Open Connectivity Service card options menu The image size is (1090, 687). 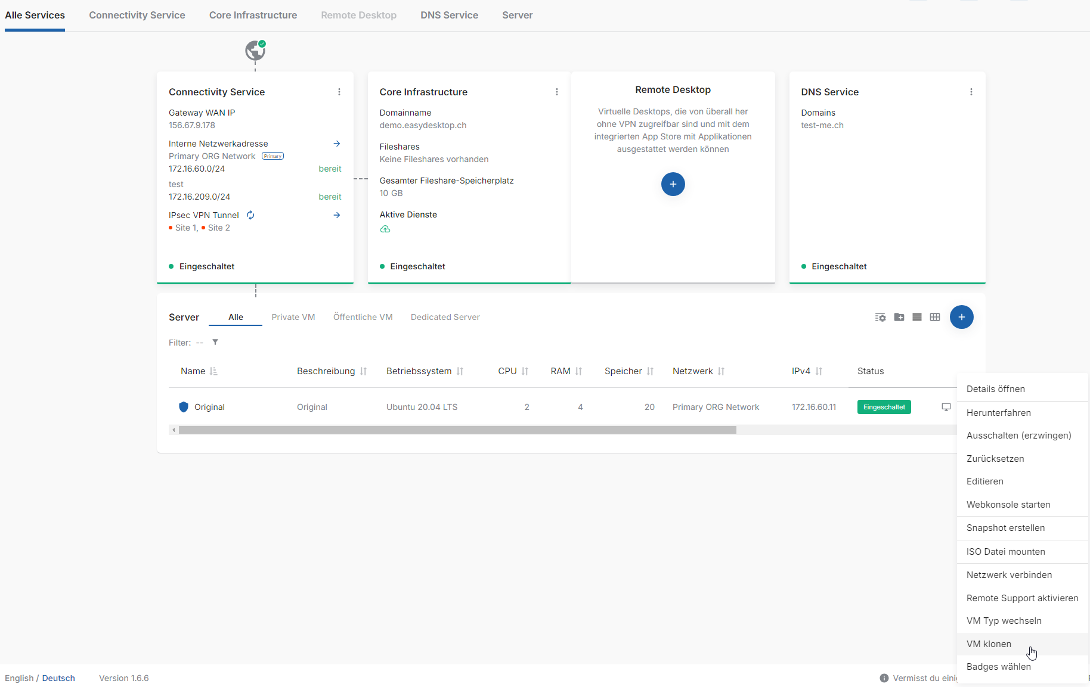pos(339,92)
